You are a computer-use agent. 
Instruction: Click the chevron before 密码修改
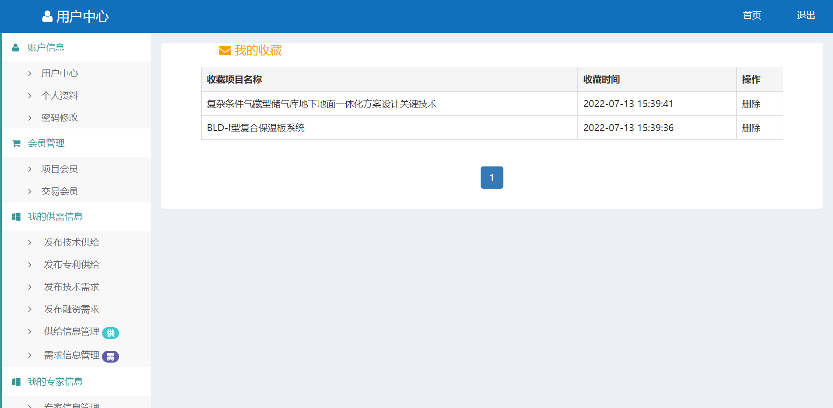coord(30,118)
